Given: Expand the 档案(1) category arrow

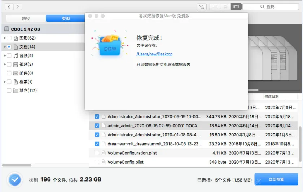Looking at the screenshot, I should (4, 82).
